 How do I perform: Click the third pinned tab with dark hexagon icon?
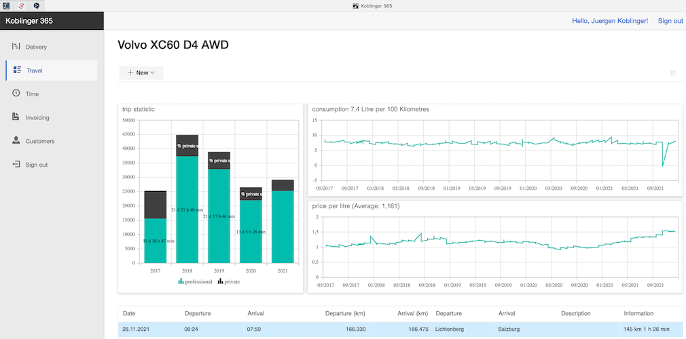(x=36, y=5)
